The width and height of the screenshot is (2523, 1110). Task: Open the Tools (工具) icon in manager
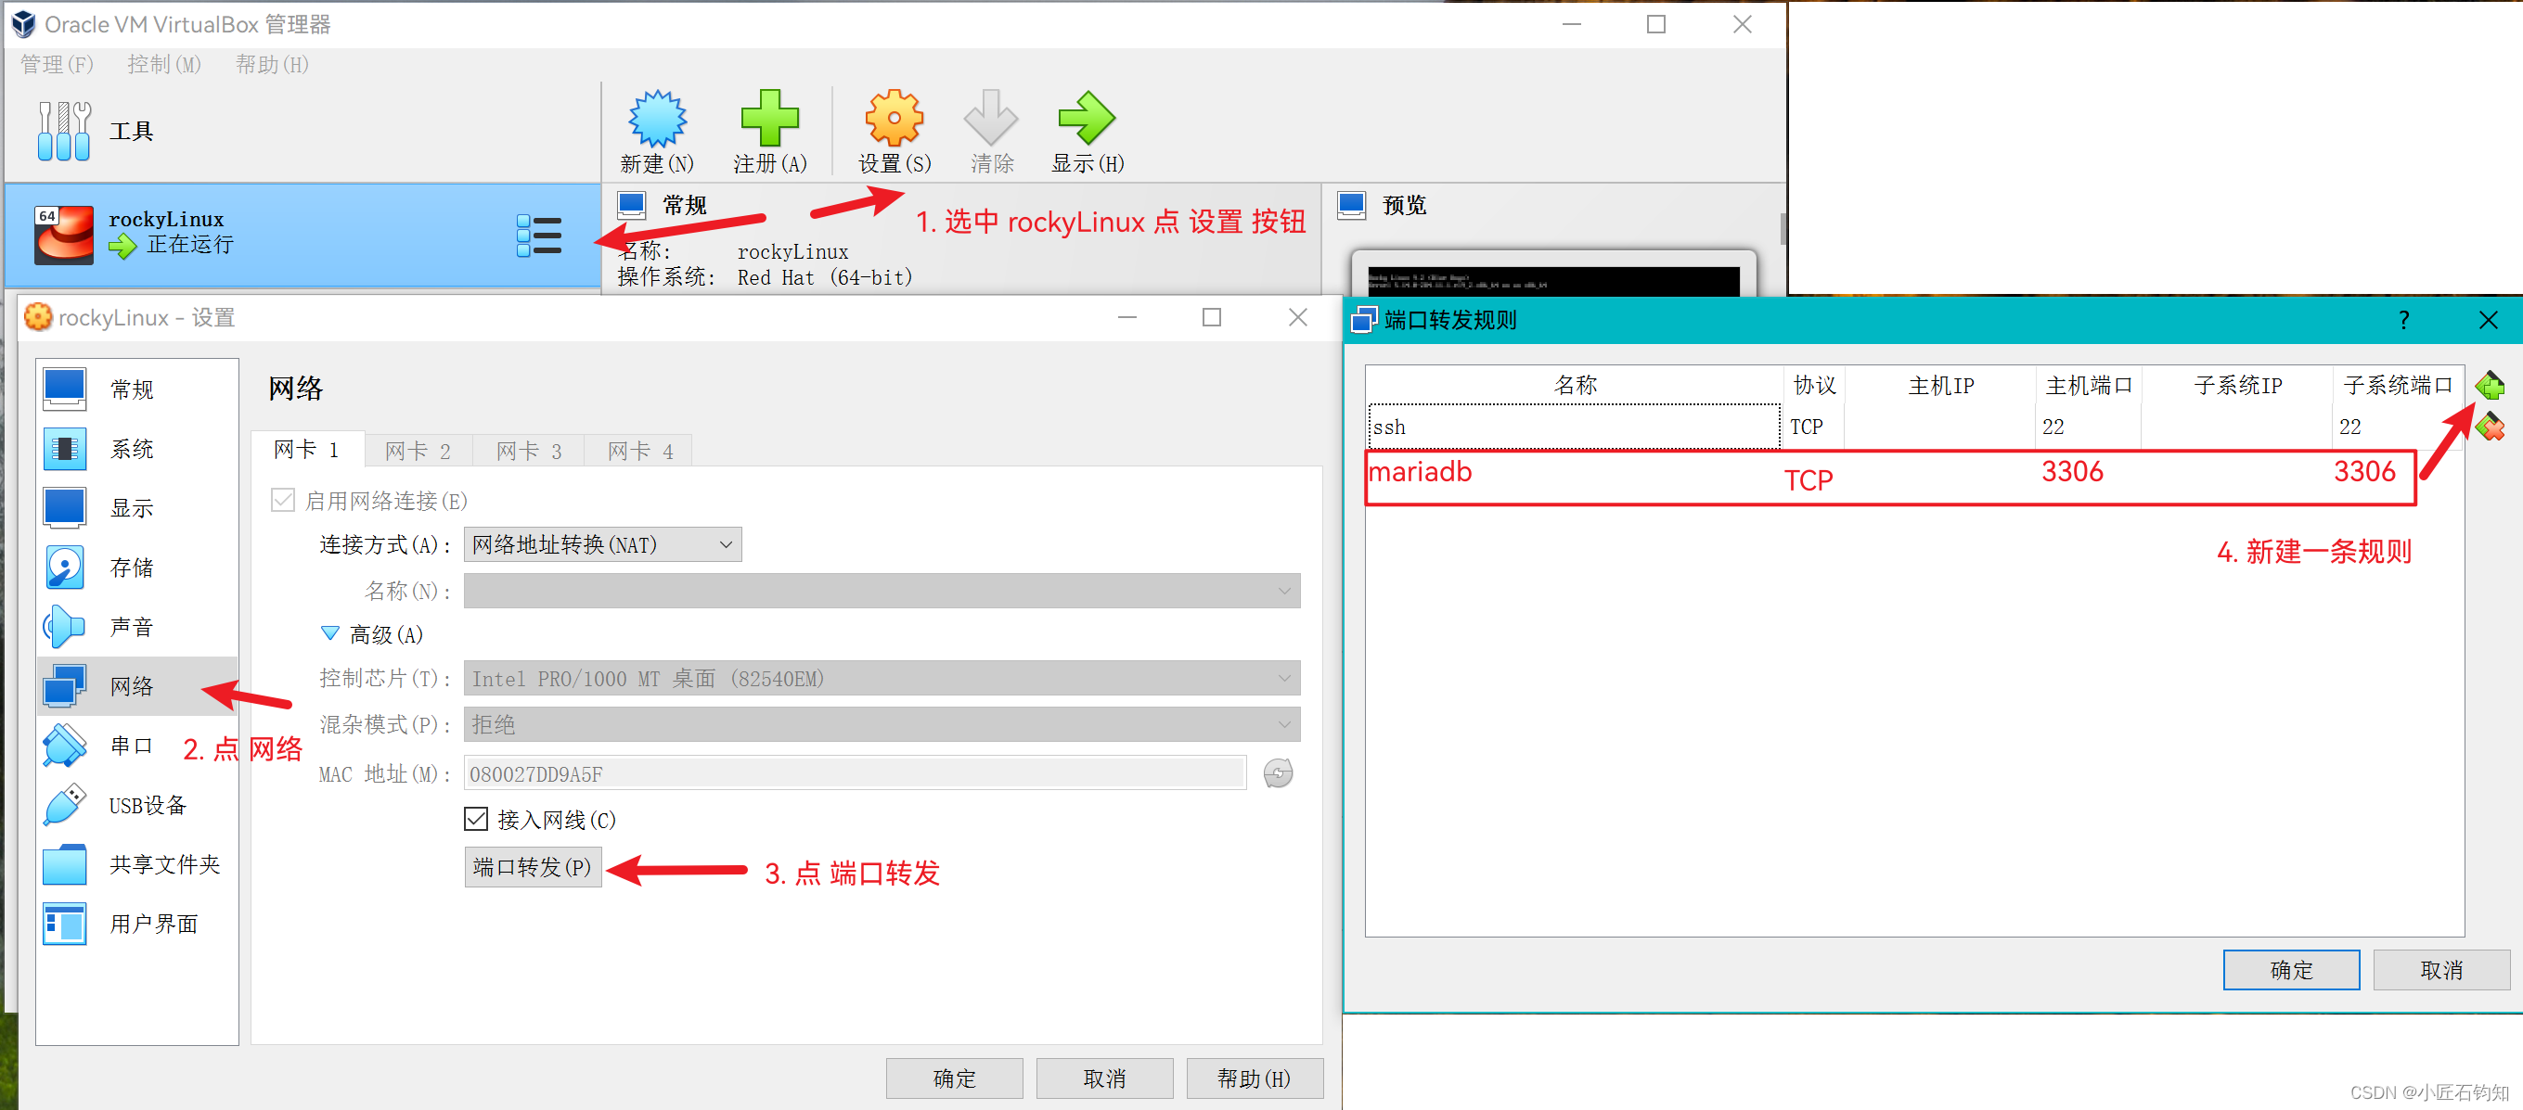click(64, 131)
